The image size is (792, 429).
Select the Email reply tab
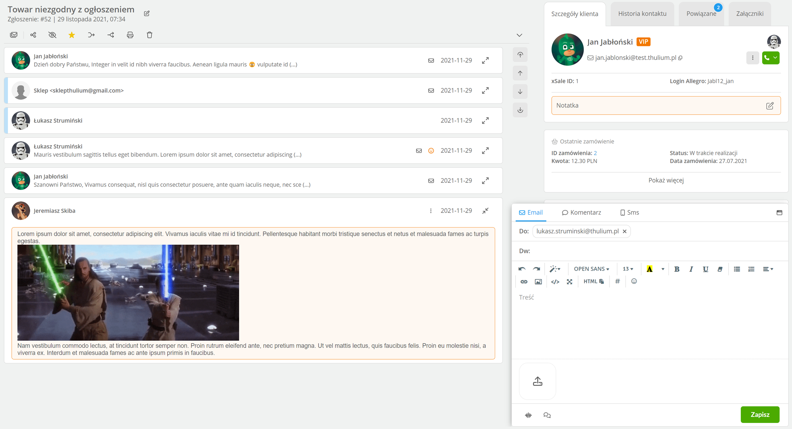pyautogui.click(x=531, y=213)
